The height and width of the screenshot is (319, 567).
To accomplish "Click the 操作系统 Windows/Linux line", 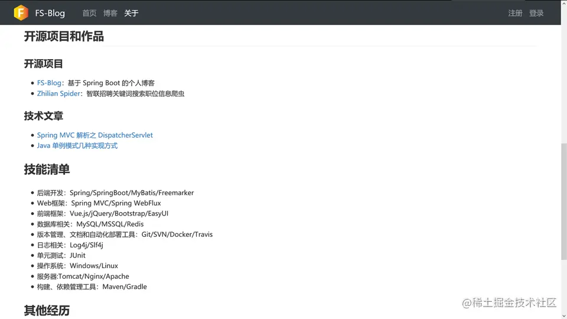I will [77, 266].
